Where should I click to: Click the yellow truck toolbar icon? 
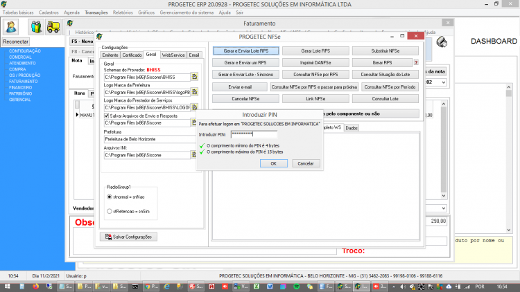click(53, 27)
